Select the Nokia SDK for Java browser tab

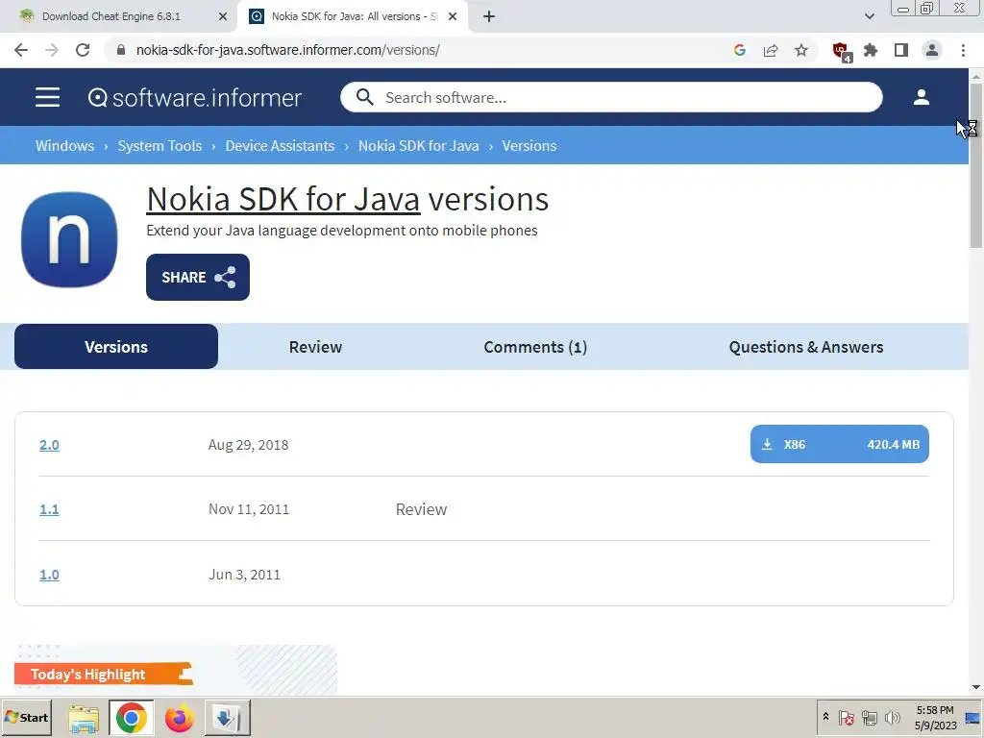point(352,16)
